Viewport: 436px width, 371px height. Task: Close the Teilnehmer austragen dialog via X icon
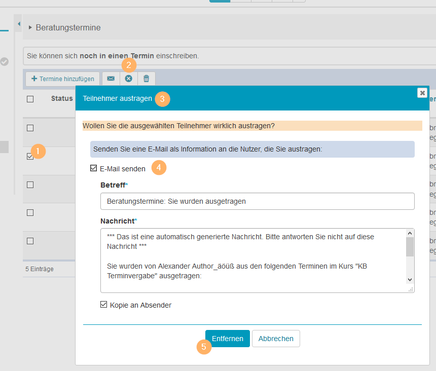[x=422, y=93]
